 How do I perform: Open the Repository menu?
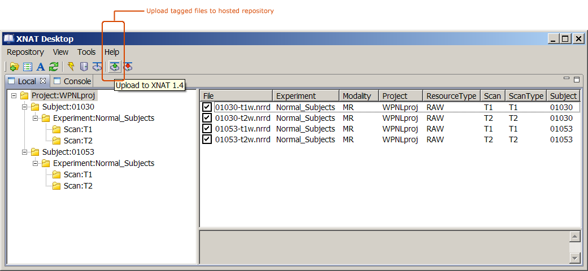(25, 52)
